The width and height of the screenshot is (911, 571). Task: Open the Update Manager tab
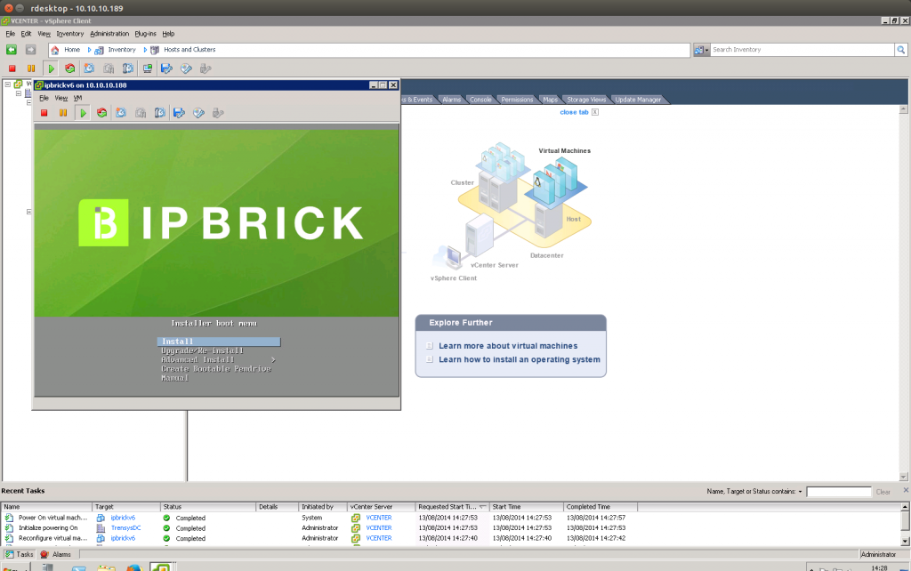pyautogui.click(x=639, y=99)
